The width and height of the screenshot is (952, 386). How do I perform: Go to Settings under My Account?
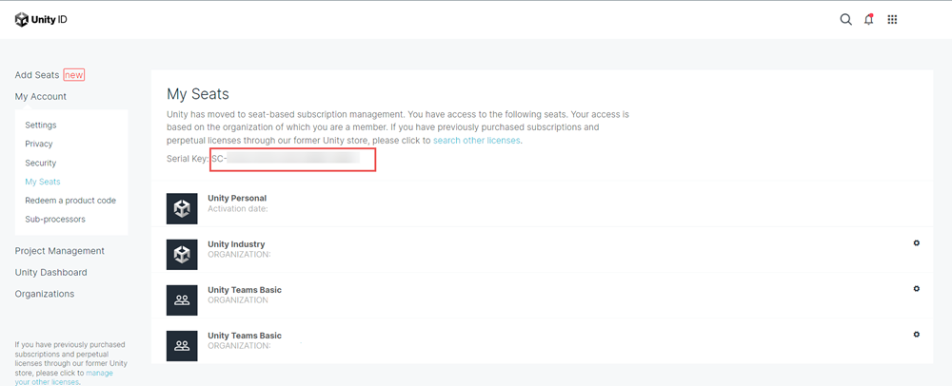41,125
